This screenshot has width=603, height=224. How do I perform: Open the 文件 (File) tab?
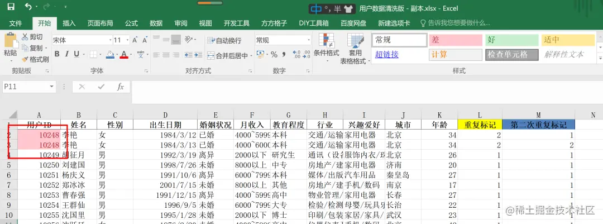pos(16,23)
